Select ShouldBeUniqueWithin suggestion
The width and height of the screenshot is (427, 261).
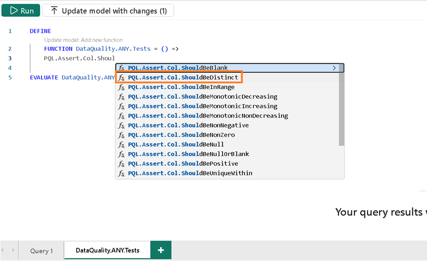[x=227, y=173]
